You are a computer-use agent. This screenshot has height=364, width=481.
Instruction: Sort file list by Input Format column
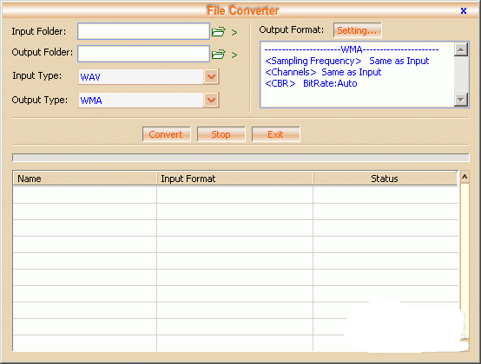(235, 179)
